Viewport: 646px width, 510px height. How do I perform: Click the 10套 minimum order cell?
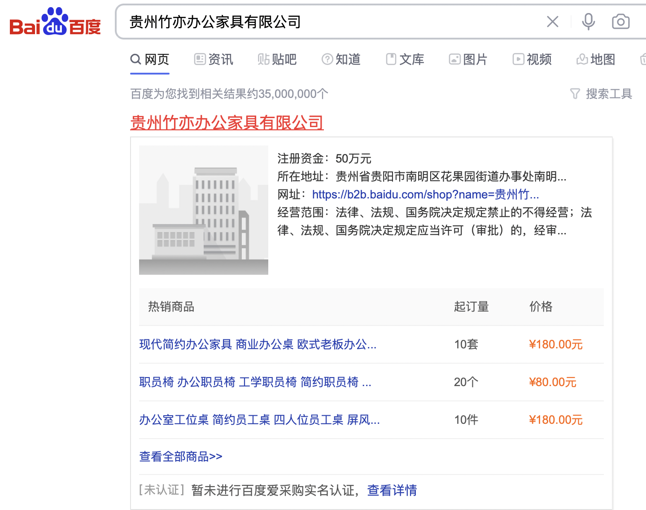pyautogui.click(x=466, y=344)
